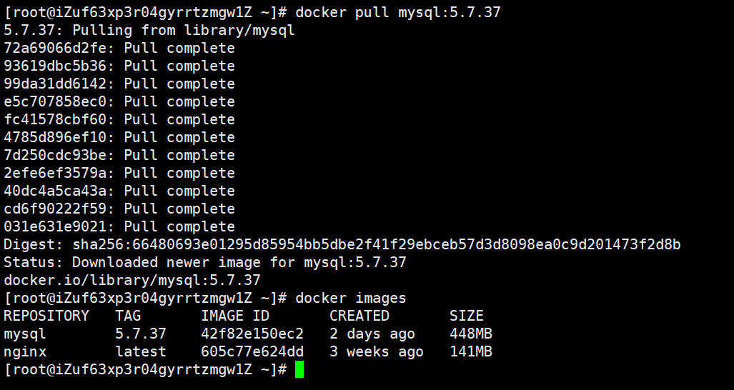Click the 141MB size value

click(471, 351)
